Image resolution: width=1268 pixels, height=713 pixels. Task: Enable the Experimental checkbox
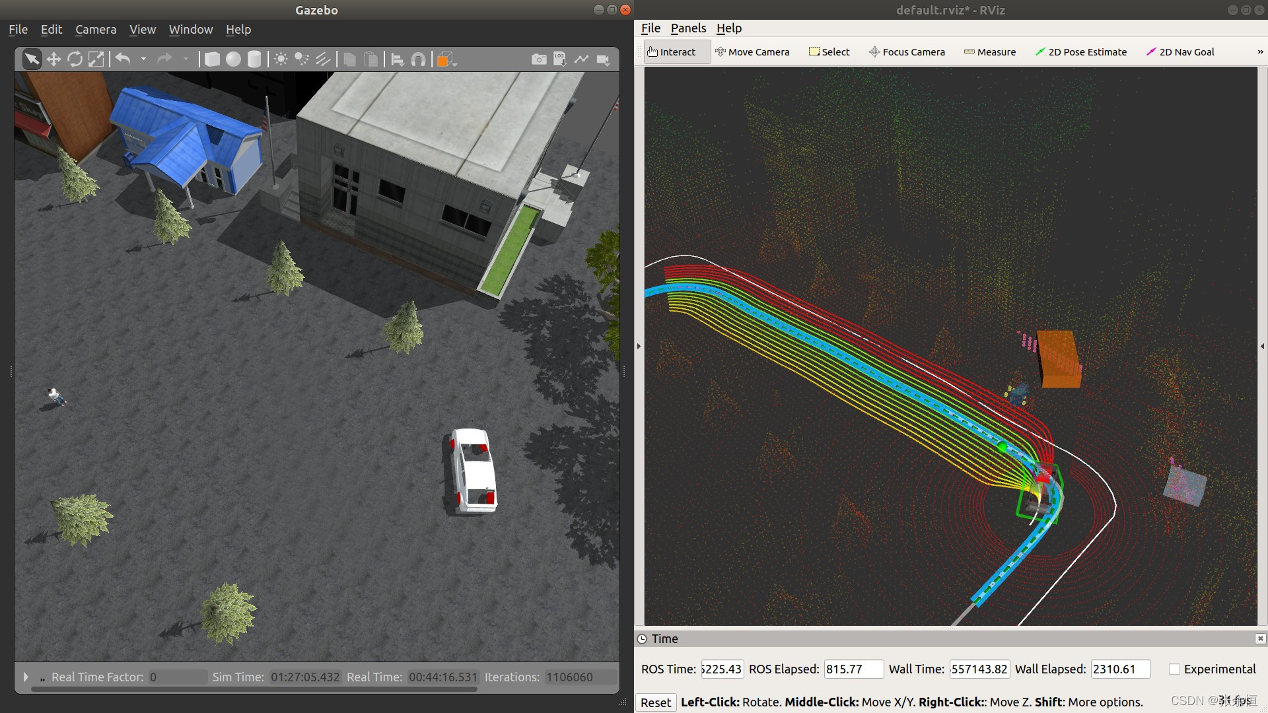pyautogui.click(x=1174, y=669)
